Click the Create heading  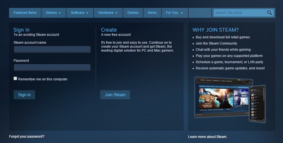click(109, 30)
